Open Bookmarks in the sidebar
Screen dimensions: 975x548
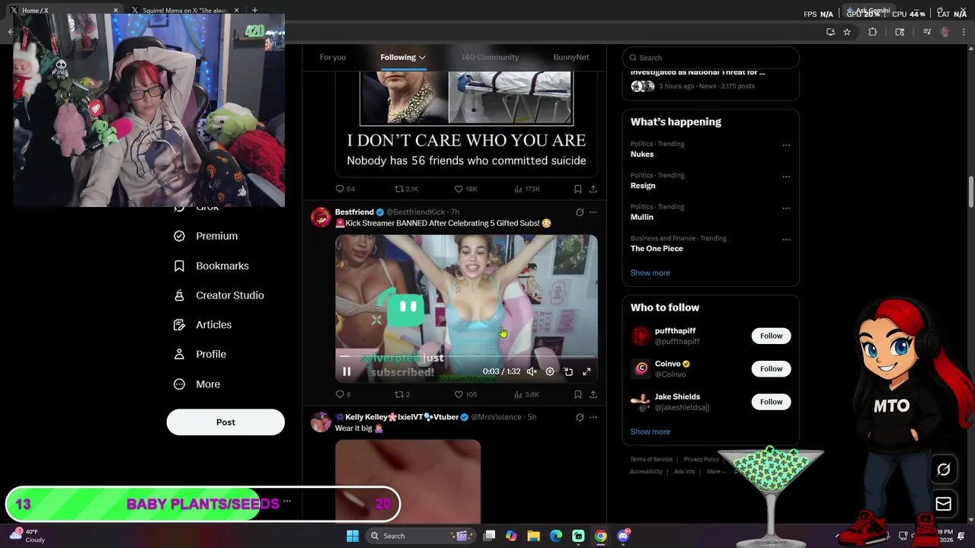coord(211,266)
